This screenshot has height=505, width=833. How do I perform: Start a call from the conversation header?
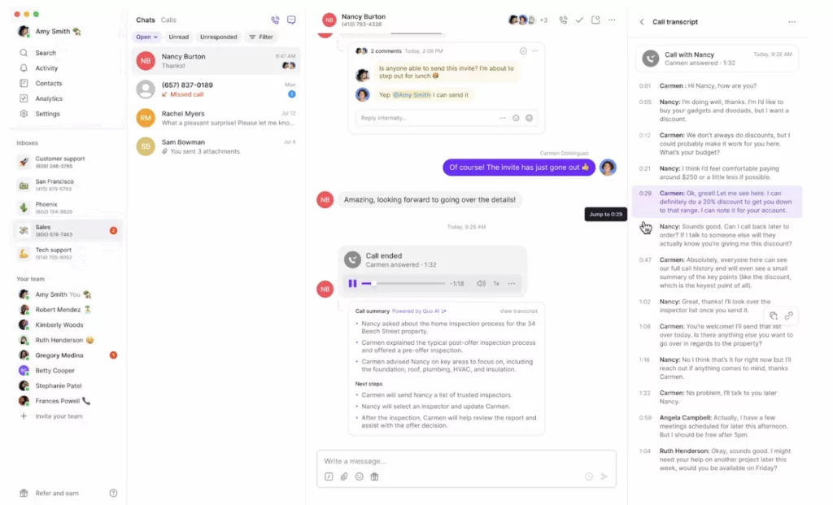[x=563, y=20]
